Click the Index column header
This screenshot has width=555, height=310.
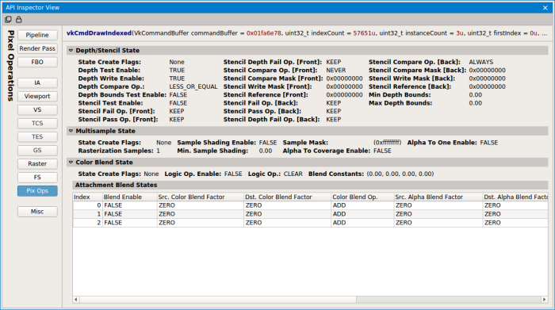click(x=87, y=197)
